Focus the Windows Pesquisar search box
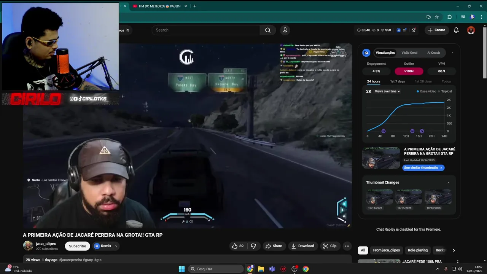The width and height of the screenshot is (487, 274). point(216,269)
